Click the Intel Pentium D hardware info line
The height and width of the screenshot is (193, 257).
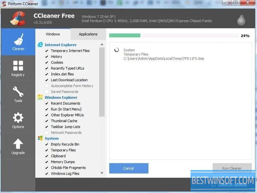tap(147, 21)
